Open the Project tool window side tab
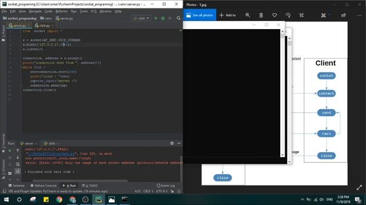 click(3, 33)
